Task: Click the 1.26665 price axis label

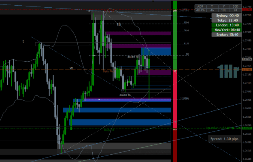Action: [247, 134]
